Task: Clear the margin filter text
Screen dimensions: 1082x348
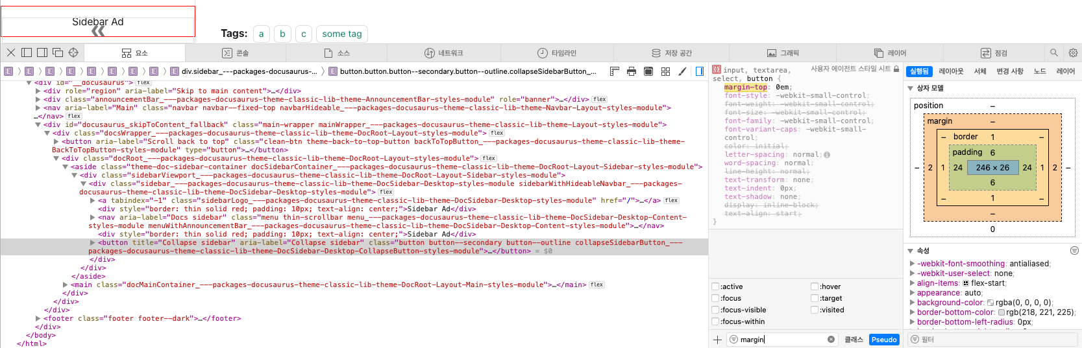Action: point(831,340)
